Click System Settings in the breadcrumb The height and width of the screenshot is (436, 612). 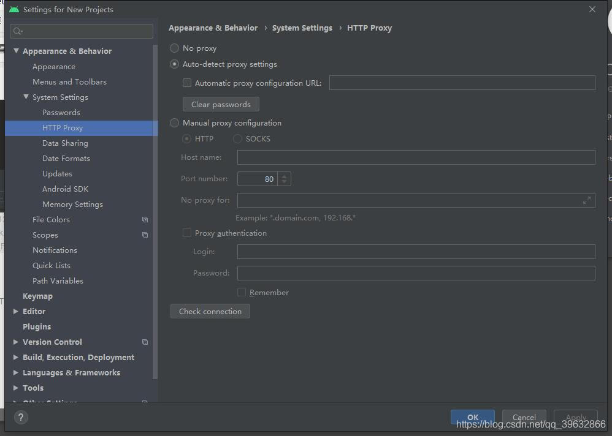pyautogui.click(x=302, y=28)
